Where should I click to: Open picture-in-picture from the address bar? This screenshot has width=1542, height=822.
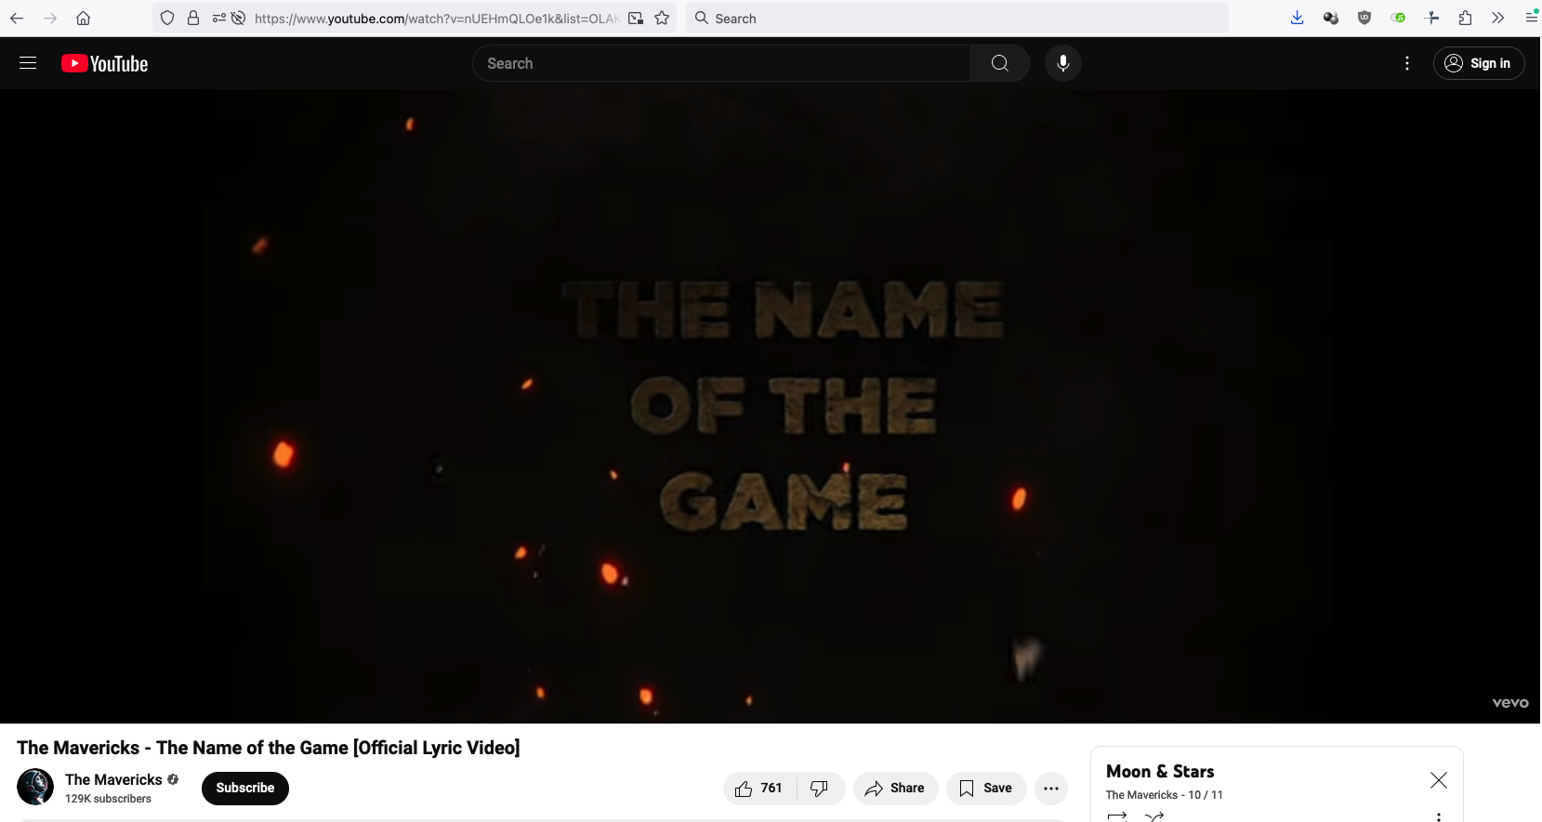coord(636,18)
